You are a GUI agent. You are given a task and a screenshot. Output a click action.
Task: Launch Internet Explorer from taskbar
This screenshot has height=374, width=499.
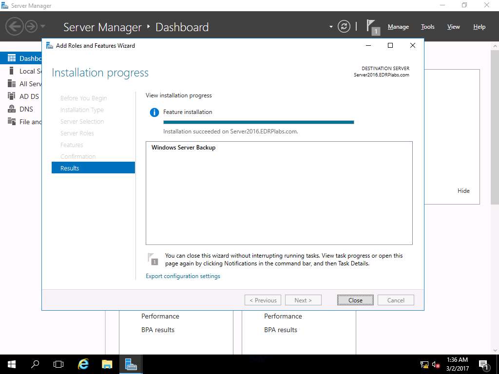(83, 364)
